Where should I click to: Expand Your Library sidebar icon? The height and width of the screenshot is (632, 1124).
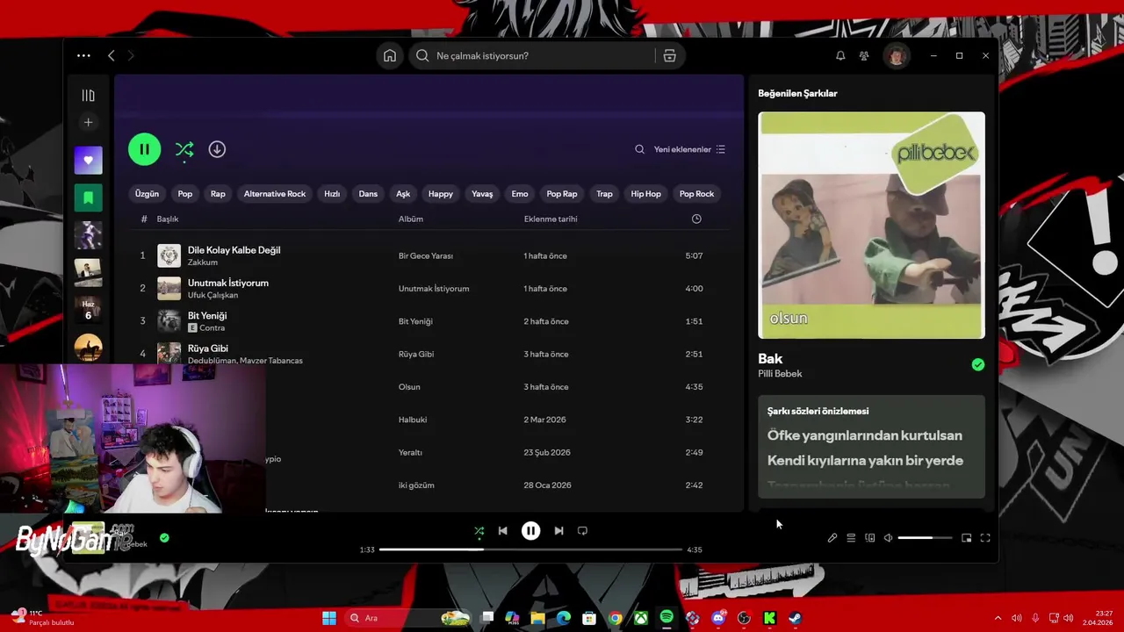pos(88,96)
